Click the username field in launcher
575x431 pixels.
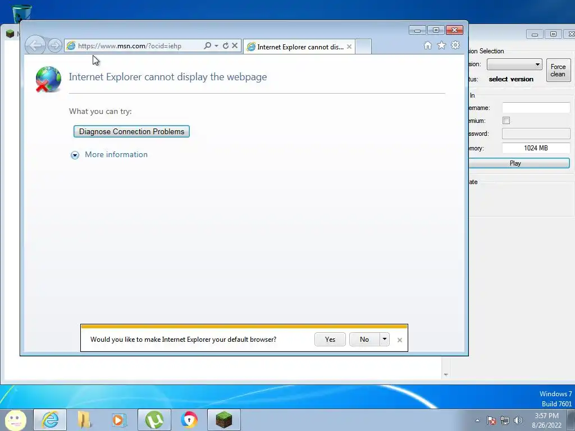536,108
